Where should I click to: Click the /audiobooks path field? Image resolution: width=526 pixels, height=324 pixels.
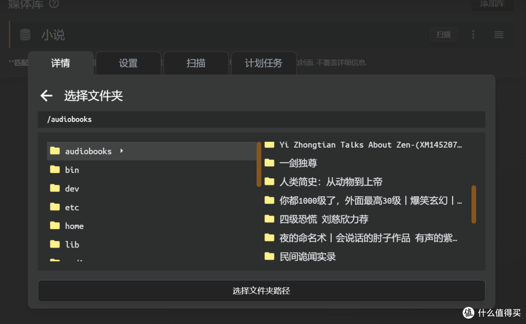point(262,119)
